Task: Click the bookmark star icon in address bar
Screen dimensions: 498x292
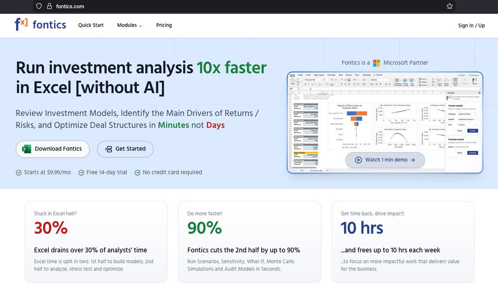Action: point(449,6)
